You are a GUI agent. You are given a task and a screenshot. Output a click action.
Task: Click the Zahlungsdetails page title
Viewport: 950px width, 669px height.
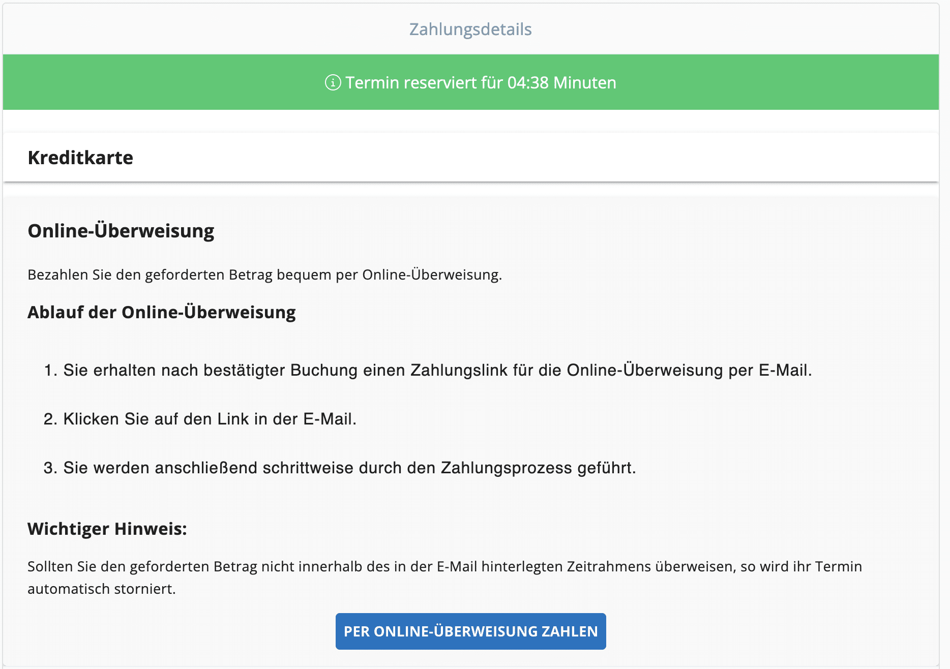pyautogui.click(x=470, y=29)
